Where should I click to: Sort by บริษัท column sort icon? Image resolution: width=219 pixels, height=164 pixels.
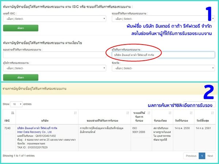point(75,113)
